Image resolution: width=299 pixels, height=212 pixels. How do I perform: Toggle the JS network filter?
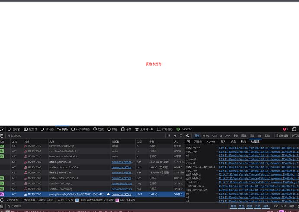click(221, 136)
